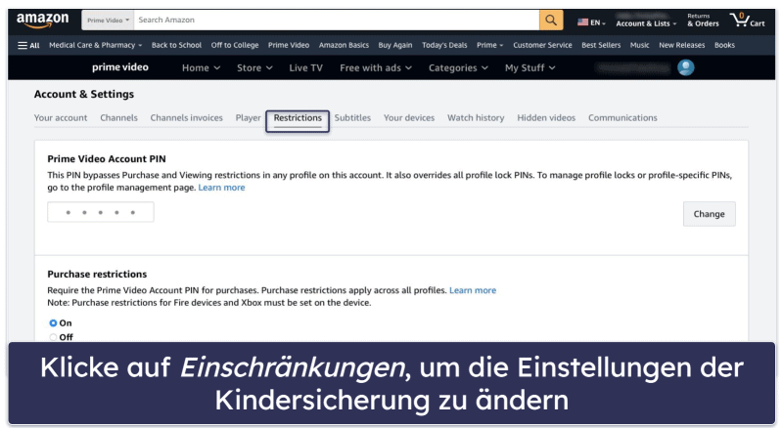Expand the Store dropdown
This screenshot has width=783, height=428.
254,67
